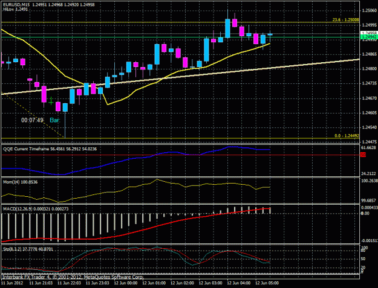Click the 99.6857 momentum scale value

[369, 200]
